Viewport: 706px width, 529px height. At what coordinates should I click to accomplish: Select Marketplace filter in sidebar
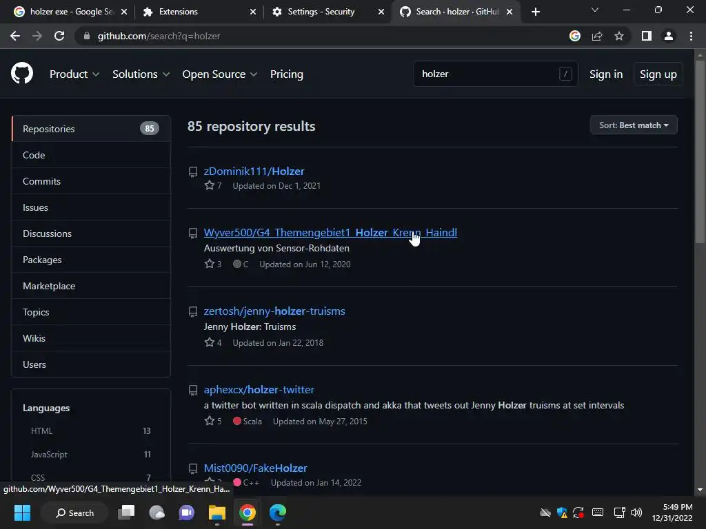coord(91,286)
